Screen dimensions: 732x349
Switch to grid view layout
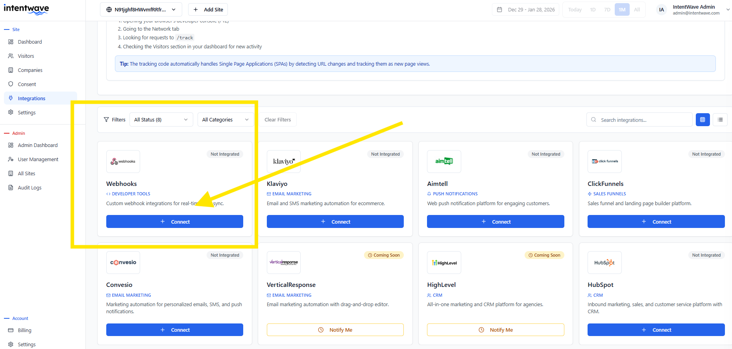(x=702, y=120)
